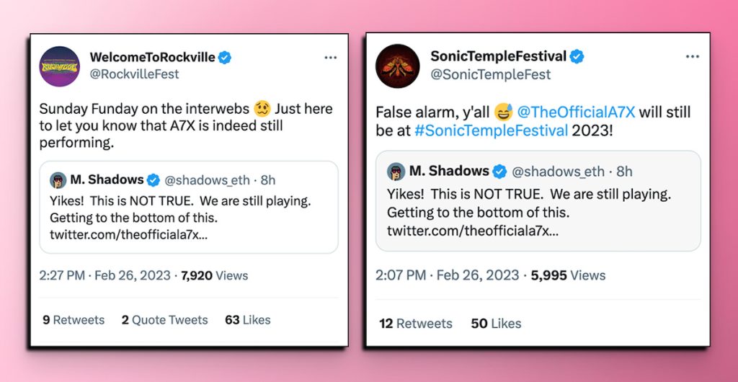Open more options on SonicTempleFestival tweet
This screenshot has width=738, height=382.
click(x=692, y=57)
